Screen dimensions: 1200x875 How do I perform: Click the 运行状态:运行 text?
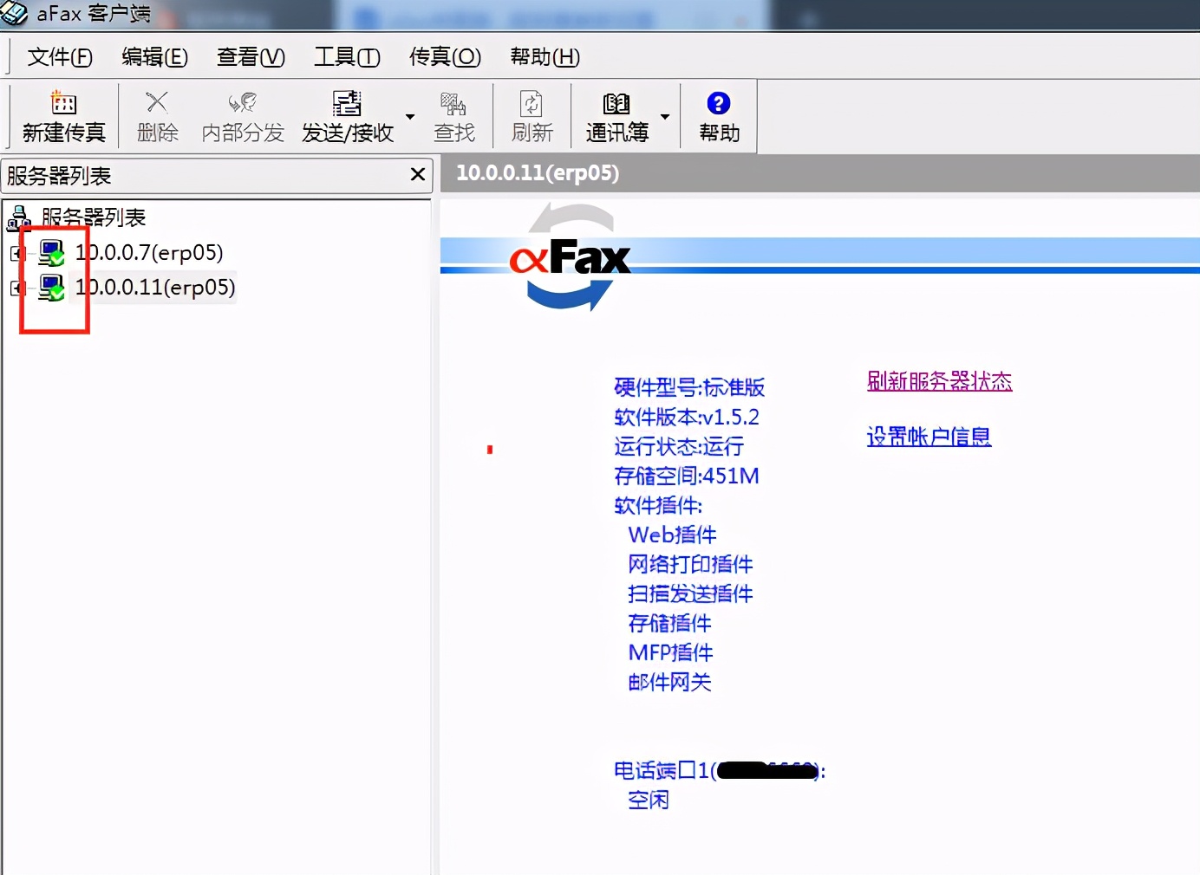(679, 446)
